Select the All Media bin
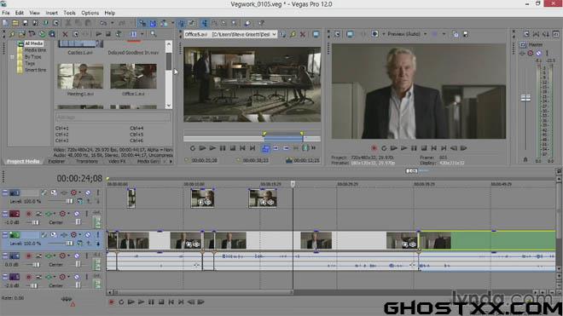The width and height of the screenshot is (563, 316). (x=34, y=43)
